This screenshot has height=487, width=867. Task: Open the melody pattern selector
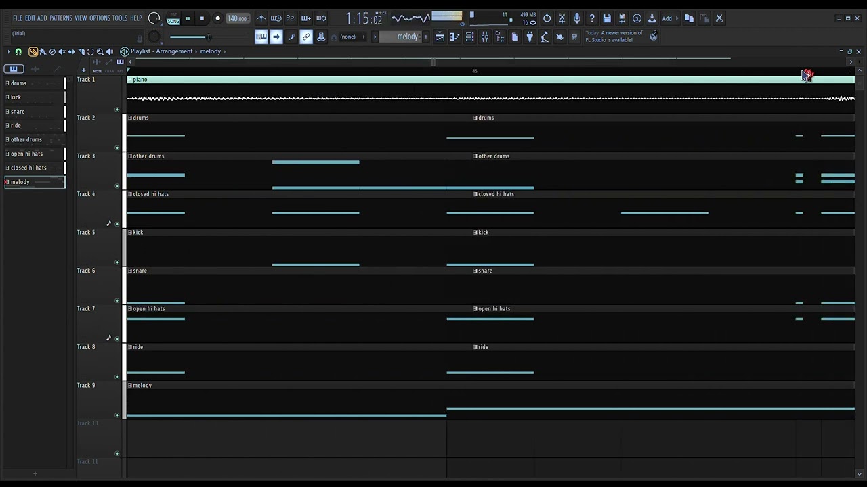(x=401, y=37)
